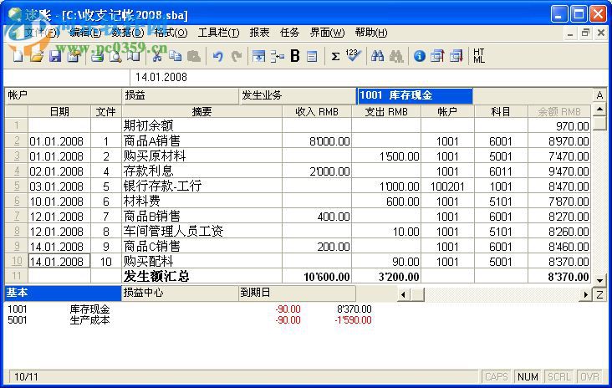Open the 文件(F) menu

[x=41, y=33]
